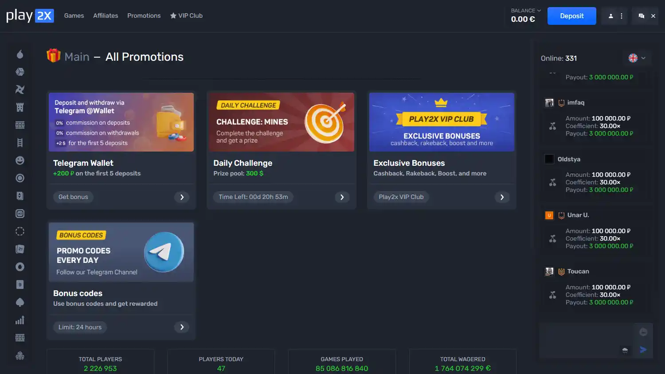Open the Hi-Lo card sidebar icon

[x=20, y=196]
